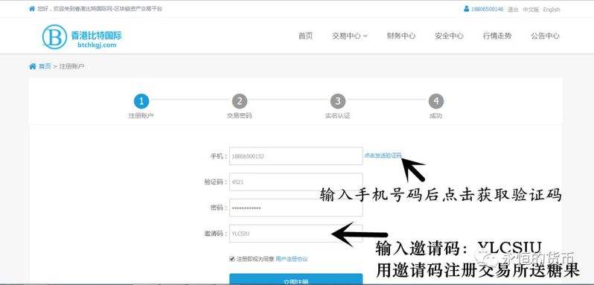Screen dimensions: 594x285
Task: Select step 1 注册账户 circle
Action: [141, 101]
